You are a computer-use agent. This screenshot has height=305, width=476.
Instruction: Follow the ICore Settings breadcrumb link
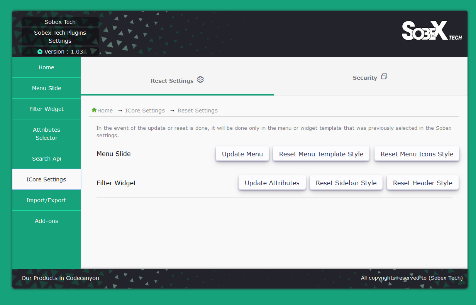(x=145, y=111)
